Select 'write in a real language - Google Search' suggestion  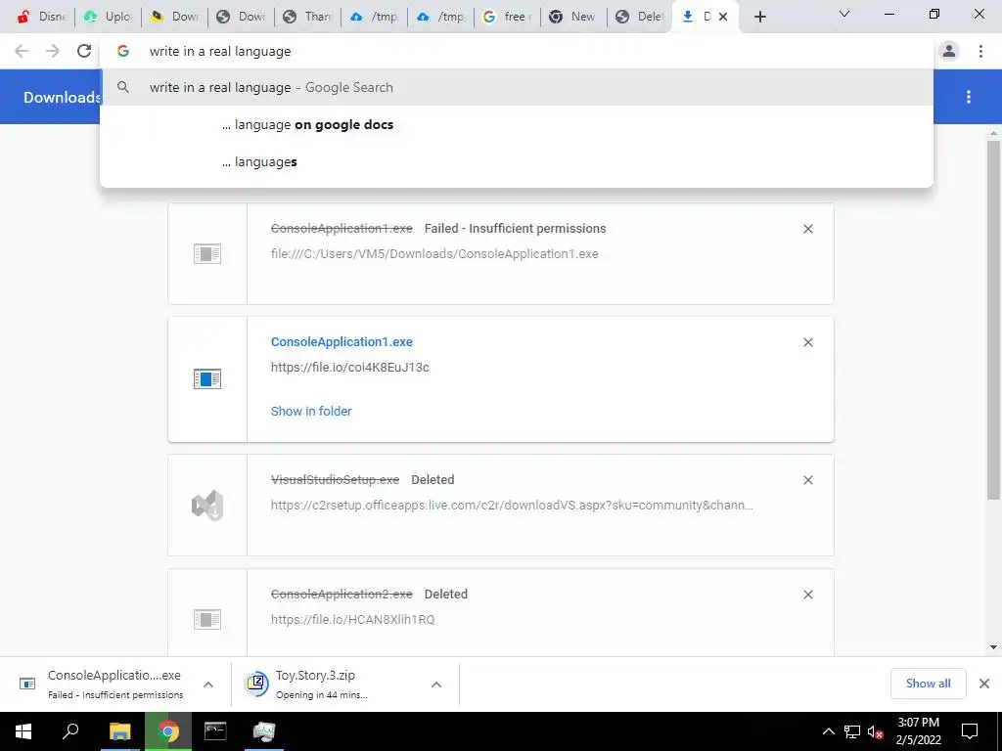tap(517, 87)
